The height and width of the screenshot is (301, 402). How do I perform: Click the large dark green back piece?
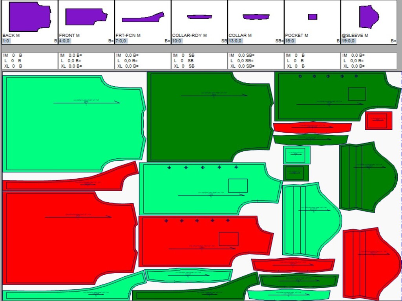point(208,118)
